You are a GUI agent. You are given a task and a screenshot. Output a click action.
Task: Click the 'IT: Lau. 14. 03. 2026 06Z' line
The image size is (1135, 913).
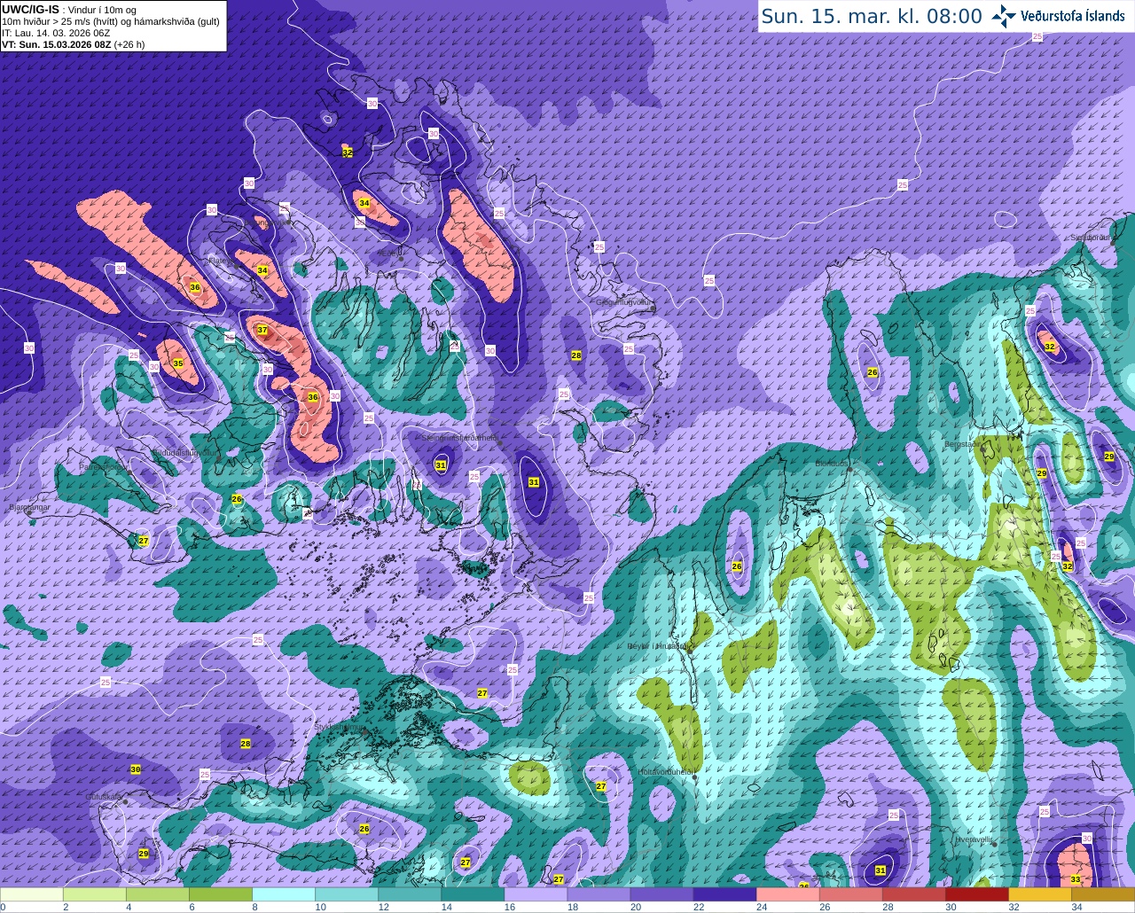click(x=56, y=32)
